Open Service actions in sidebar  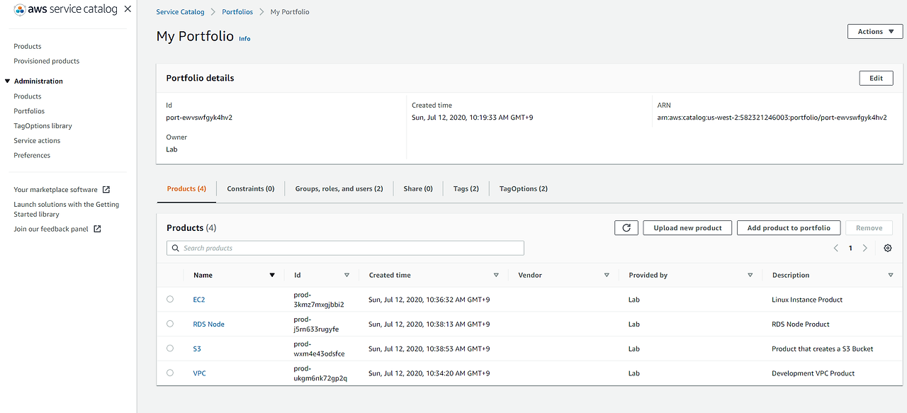tap(37, 140)
